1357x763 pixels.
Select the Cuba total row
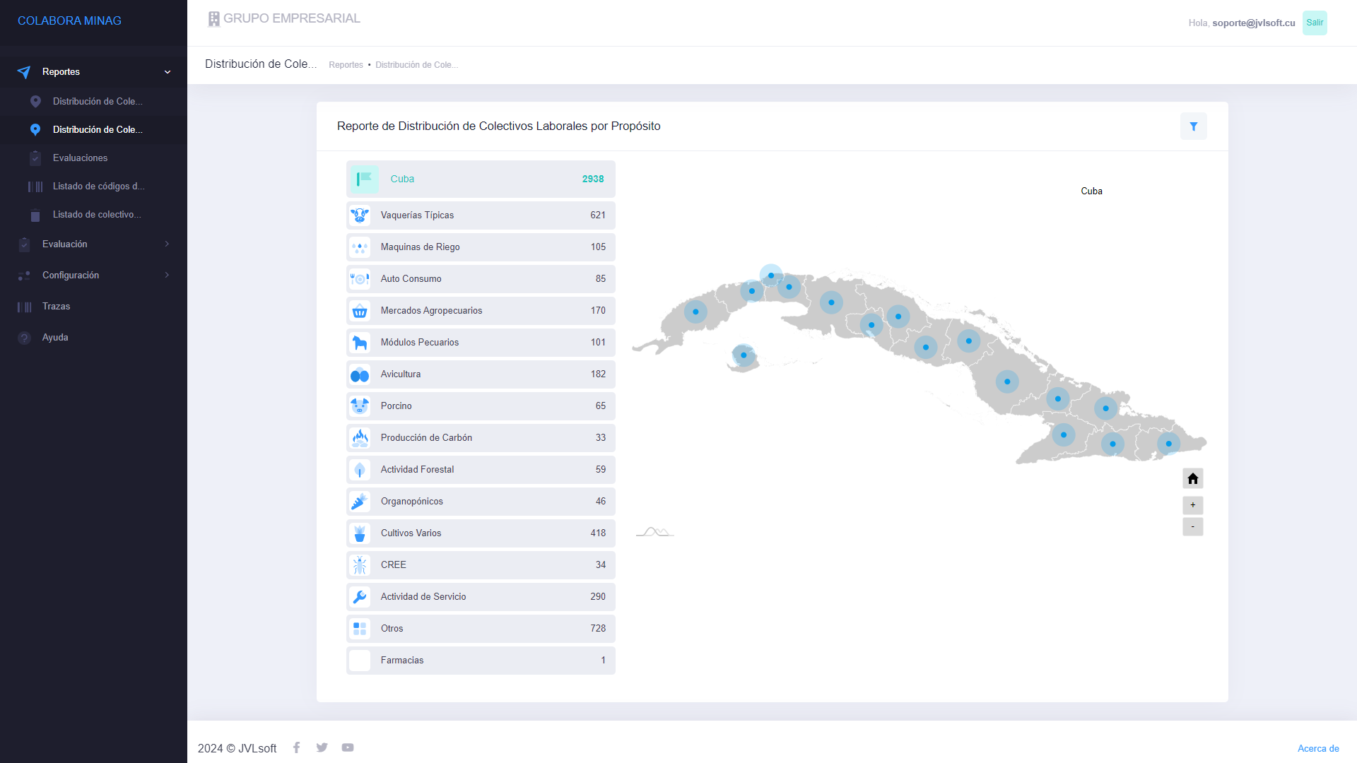coord(481,179)
